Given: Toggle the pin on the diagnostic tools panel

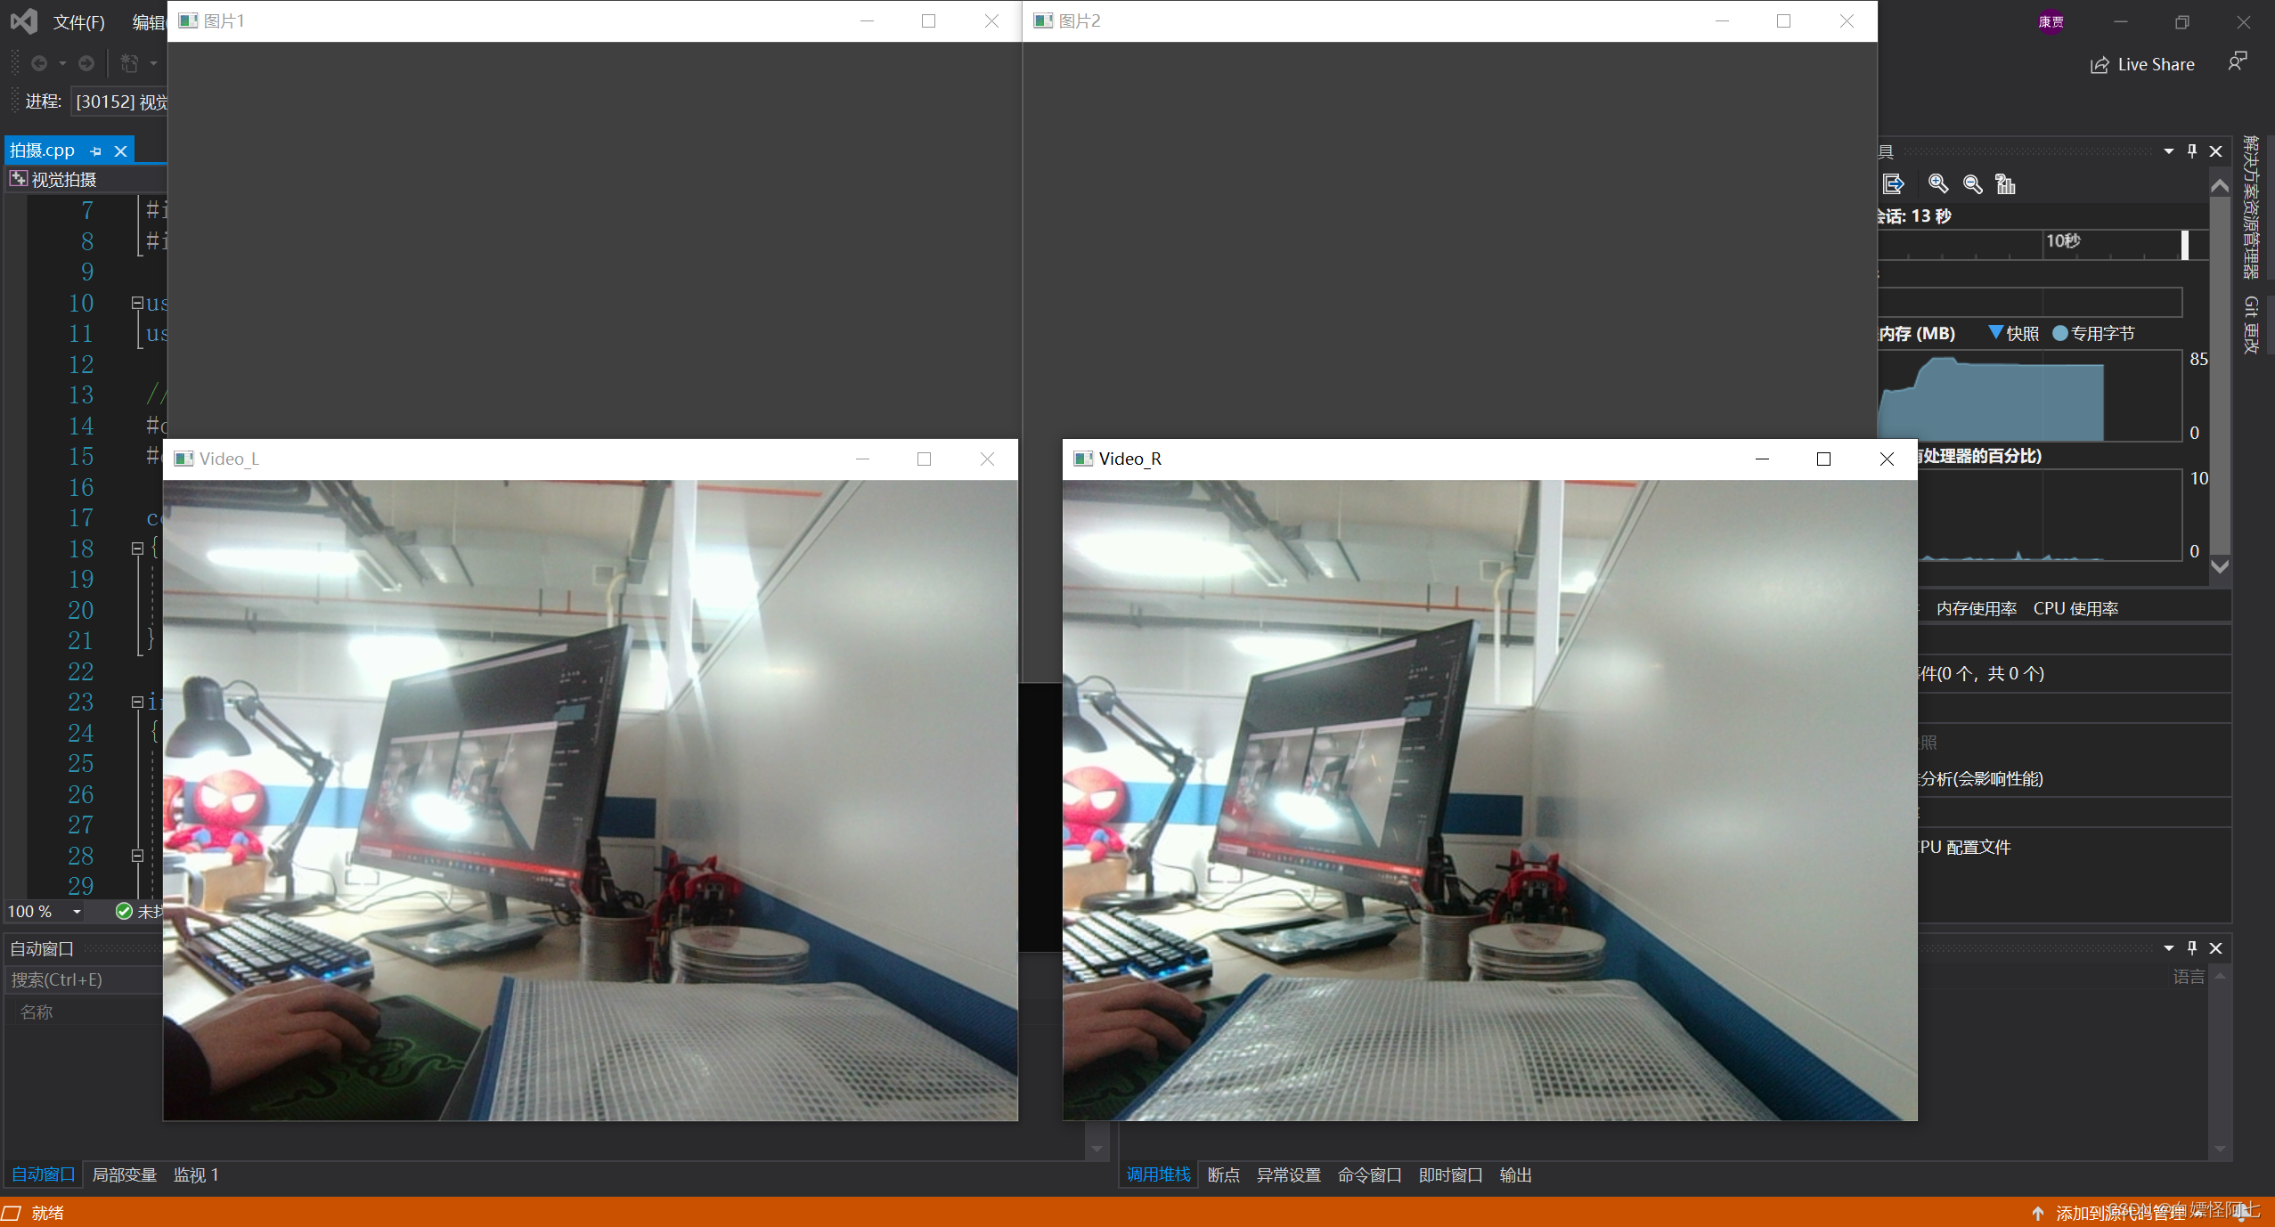Looking at the screenshot, I should point(2192,151).
